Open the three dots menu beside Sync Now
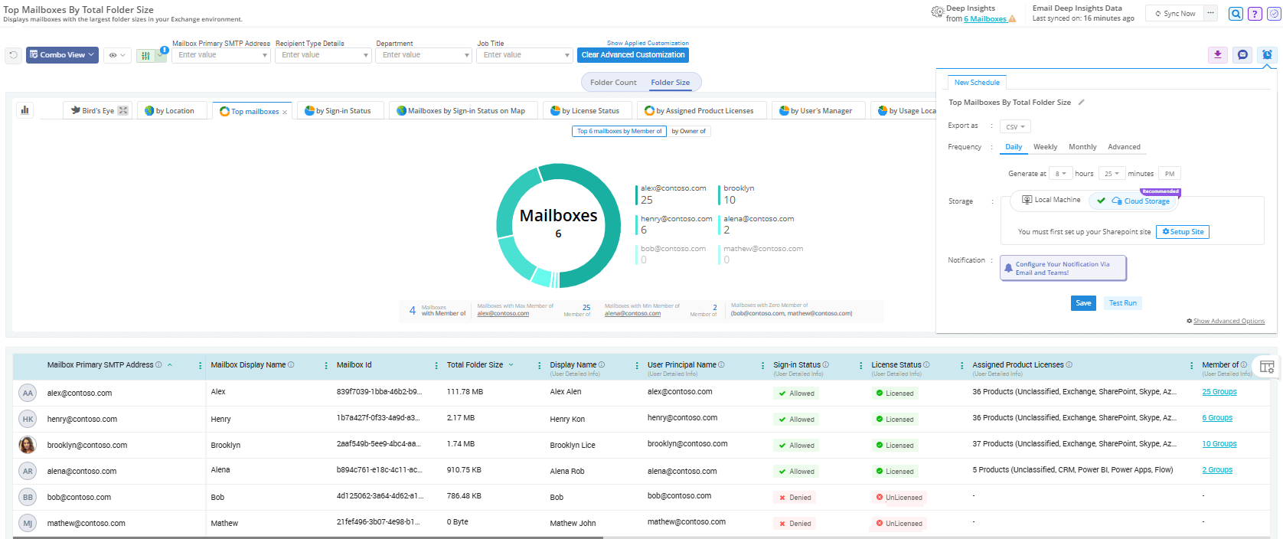Viewport: 1283px width, 539px height. [1211, 13]
